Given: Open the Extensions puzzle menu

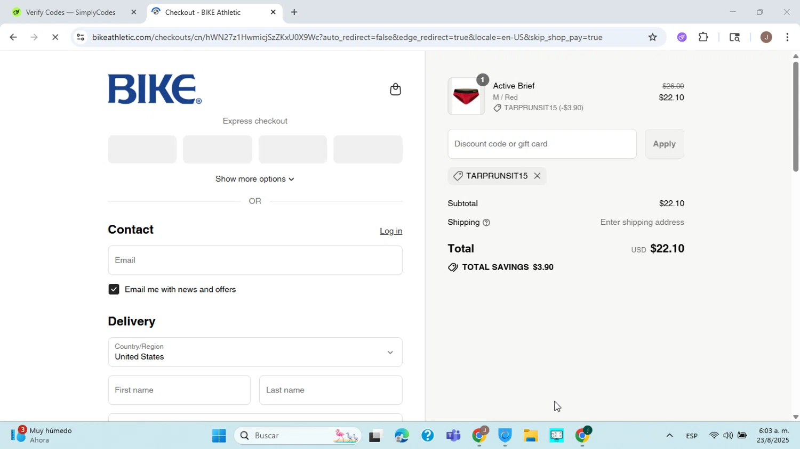Looking at the screenshot, I should tap(703, 37).
